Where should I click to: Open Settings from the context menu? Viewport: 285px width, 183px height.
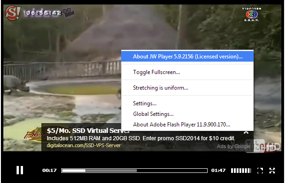click(x=187, y=103)
